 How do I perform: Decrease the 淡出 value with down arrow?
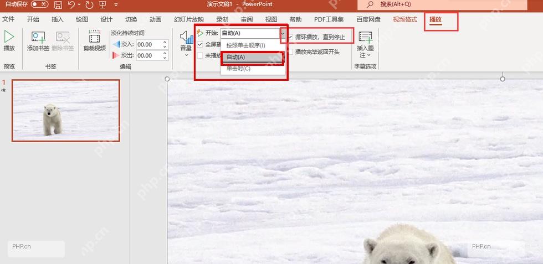(165, 58)
